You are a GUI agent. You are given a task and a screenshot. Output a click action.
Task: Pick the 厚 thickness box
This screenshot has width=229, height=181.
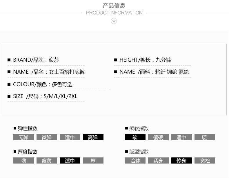click(x=93, y=161)
